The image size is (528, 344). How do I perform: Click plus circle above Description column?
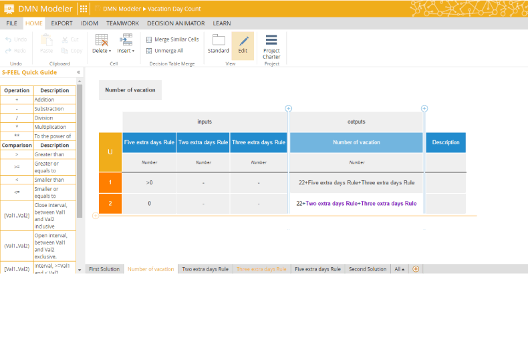424,108
